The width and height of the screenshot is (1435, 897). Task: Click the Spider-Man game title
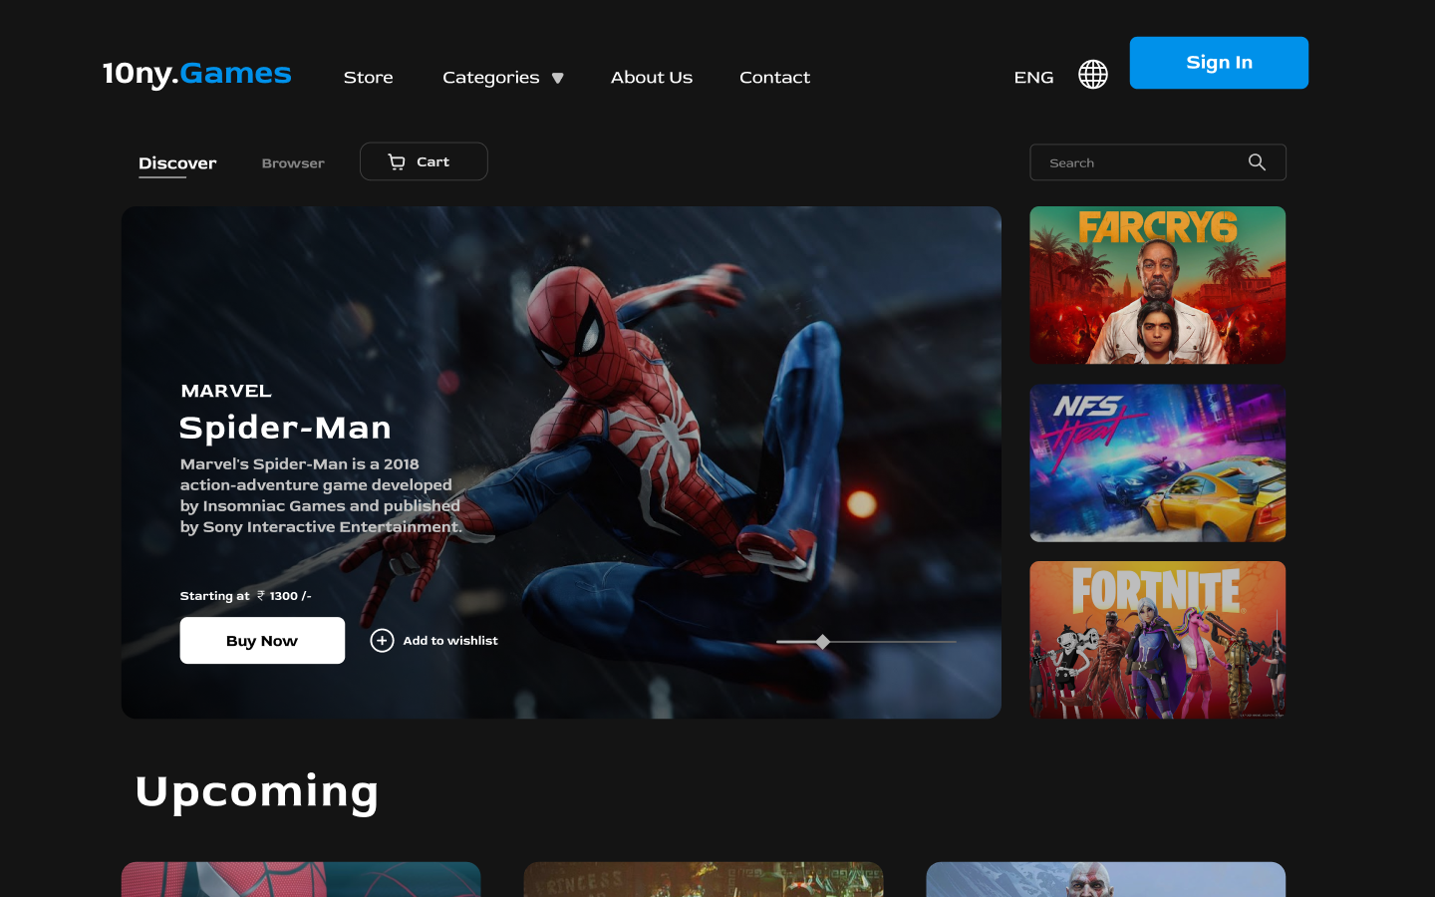[x=285, y=428]
